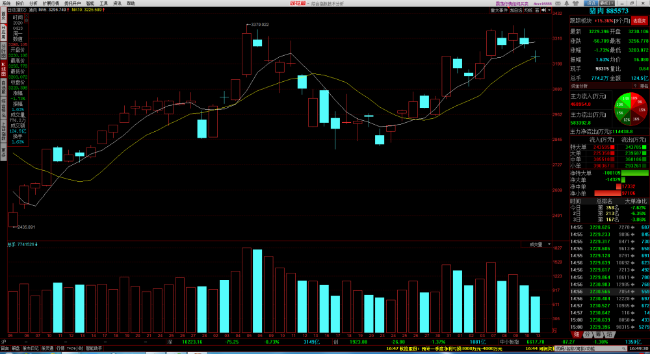650x354 pixels.
Task: Click the blue 资讯 title bar button
Action: pos(591,3)
